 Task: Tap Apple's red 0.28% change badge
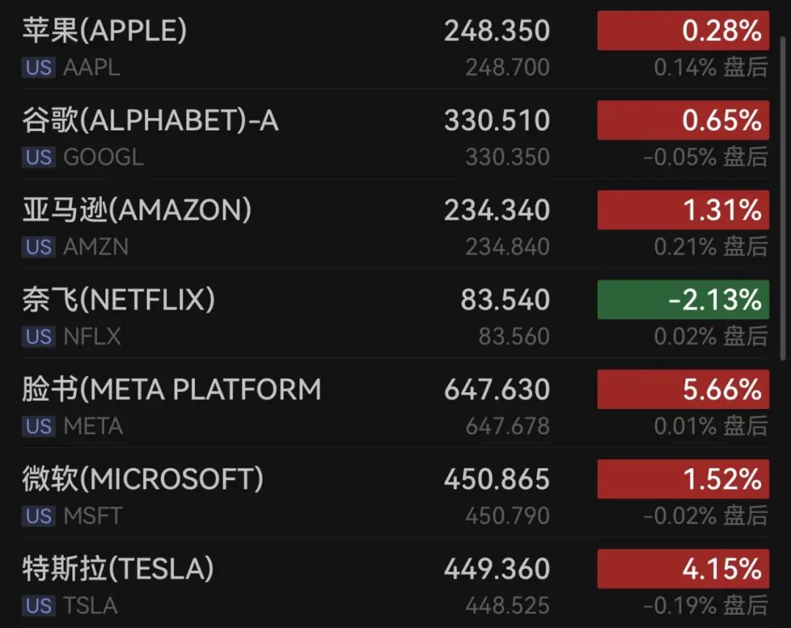tap(683, 31)
